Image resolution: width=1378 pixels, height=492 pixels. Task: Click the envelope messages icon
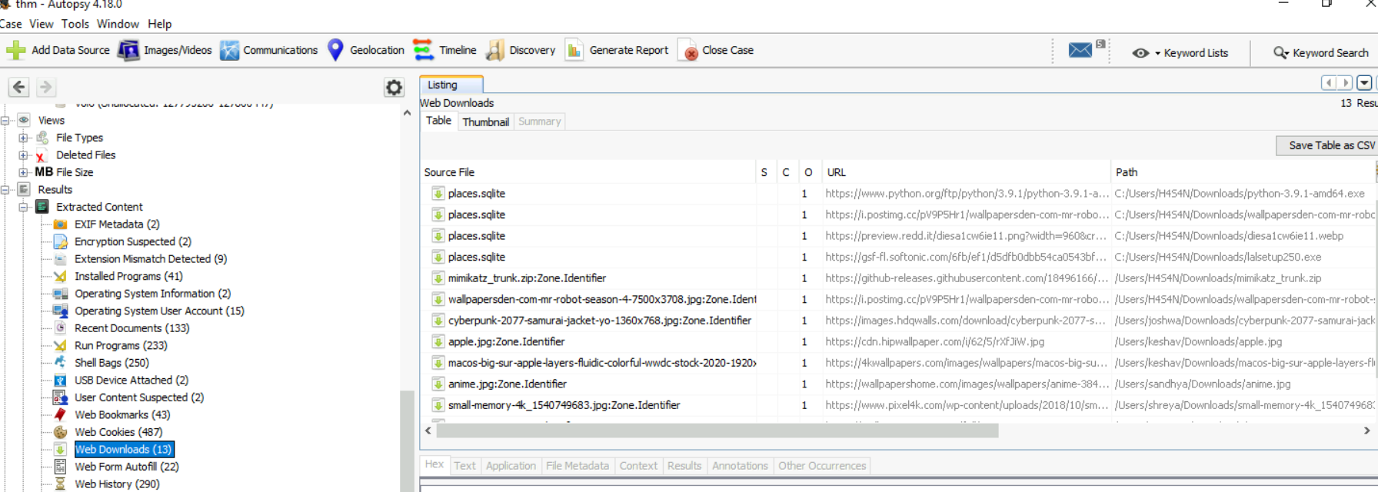pyautogui.click(x=1080, y=51)
